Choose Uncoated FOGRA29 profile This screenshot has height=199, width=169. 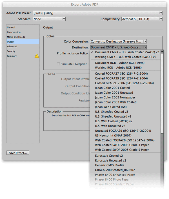125,131
